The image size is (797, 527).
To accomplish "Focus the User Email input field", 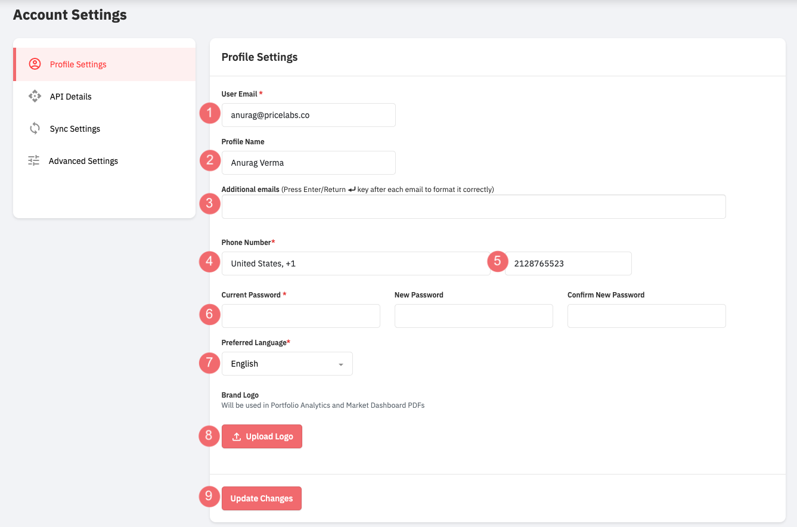I will [x=308, y=115].
